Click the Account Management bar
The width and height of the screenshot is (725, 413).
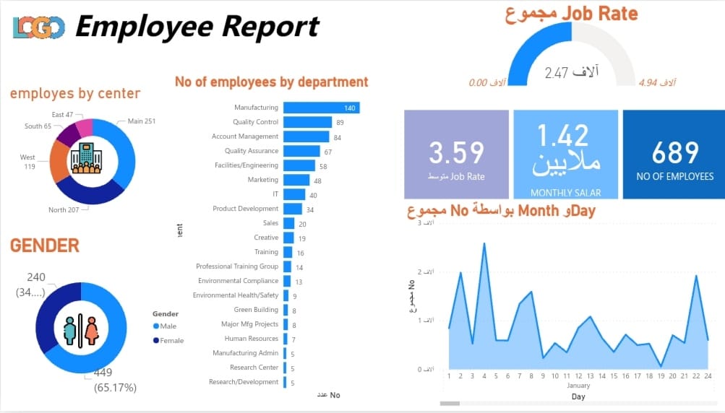click(306, 136)
